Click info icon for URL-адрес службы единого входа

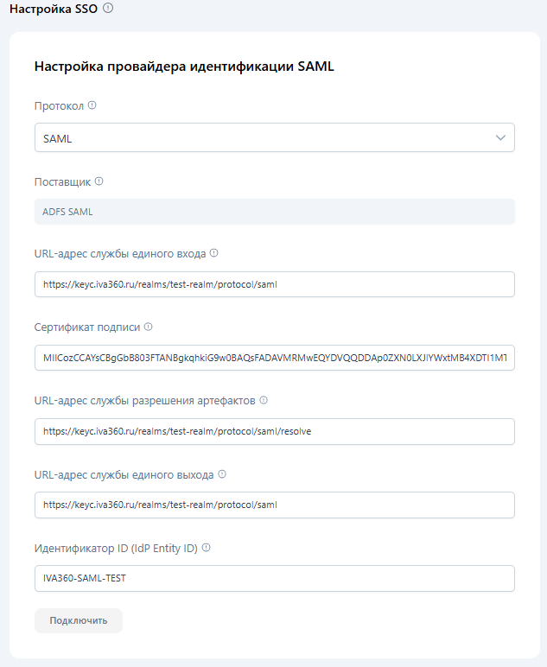pos(214,254)
